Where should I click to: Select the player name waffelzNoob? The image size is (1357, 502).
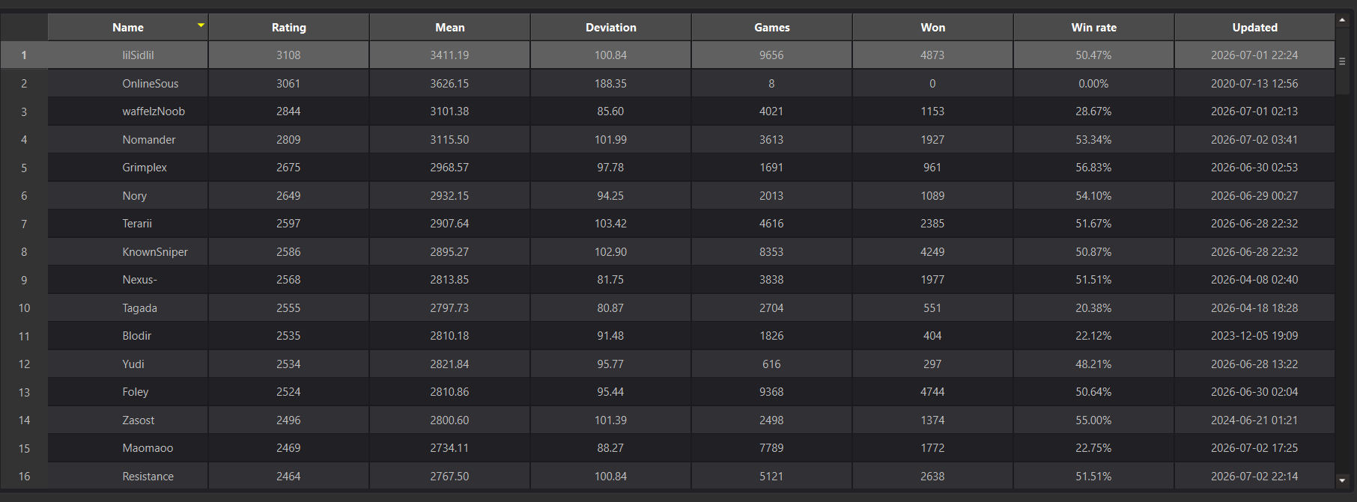(154, 111)
